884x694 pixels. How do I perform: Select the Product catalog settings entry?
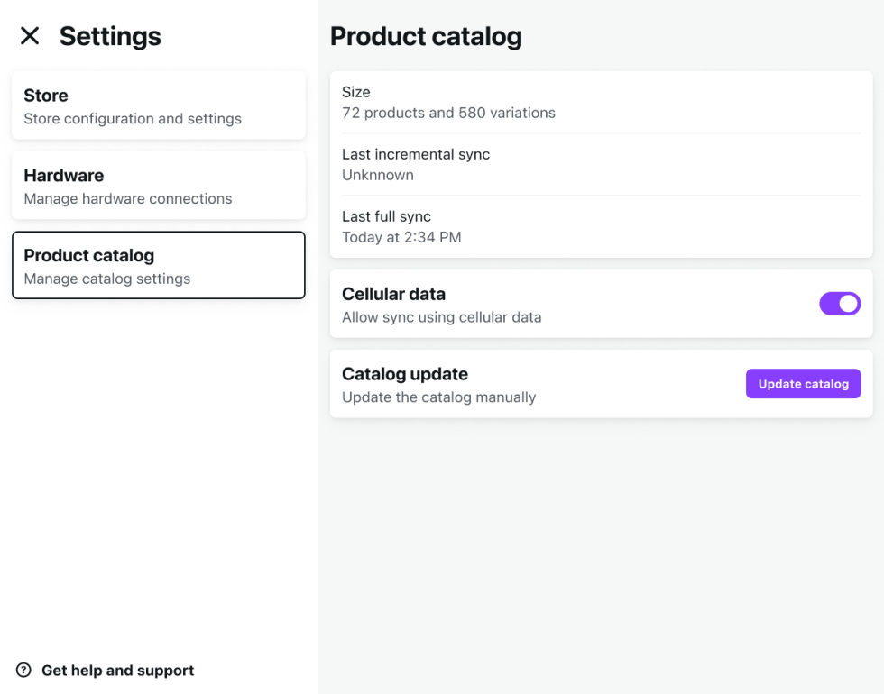(x=159, y=265)
